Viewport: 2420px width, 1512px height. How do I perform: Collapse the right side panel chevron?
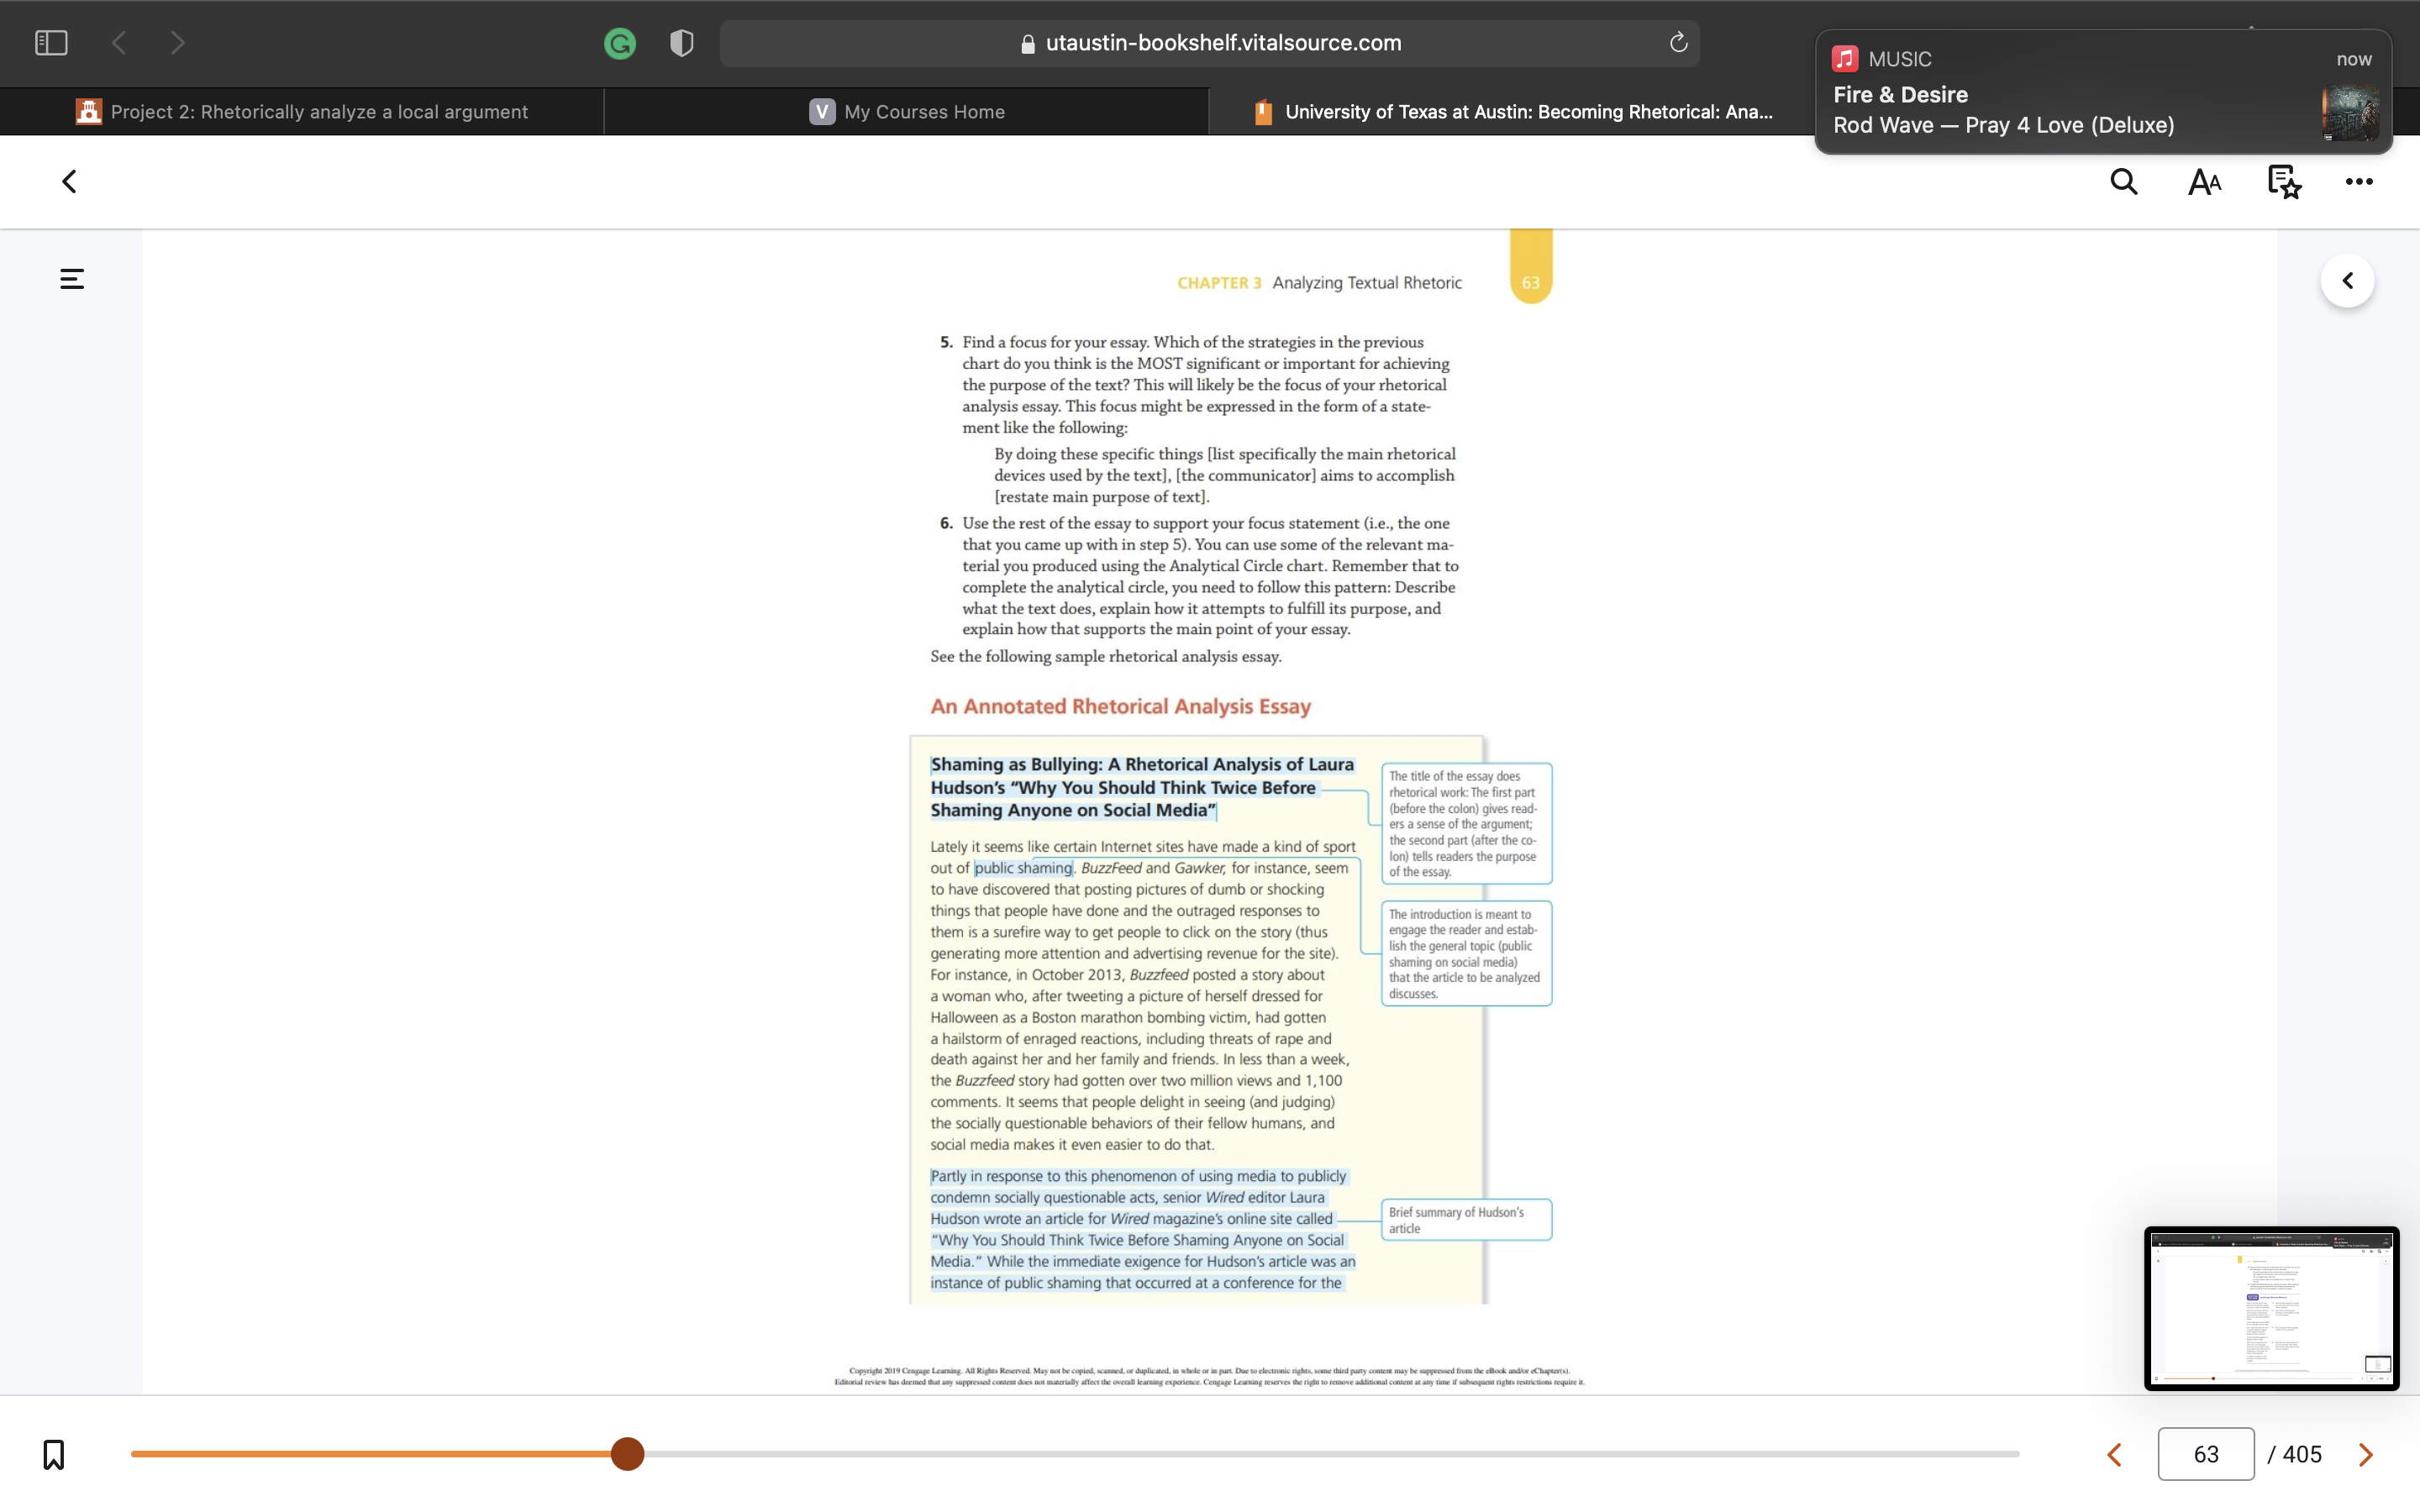[x=2347, y=281]
